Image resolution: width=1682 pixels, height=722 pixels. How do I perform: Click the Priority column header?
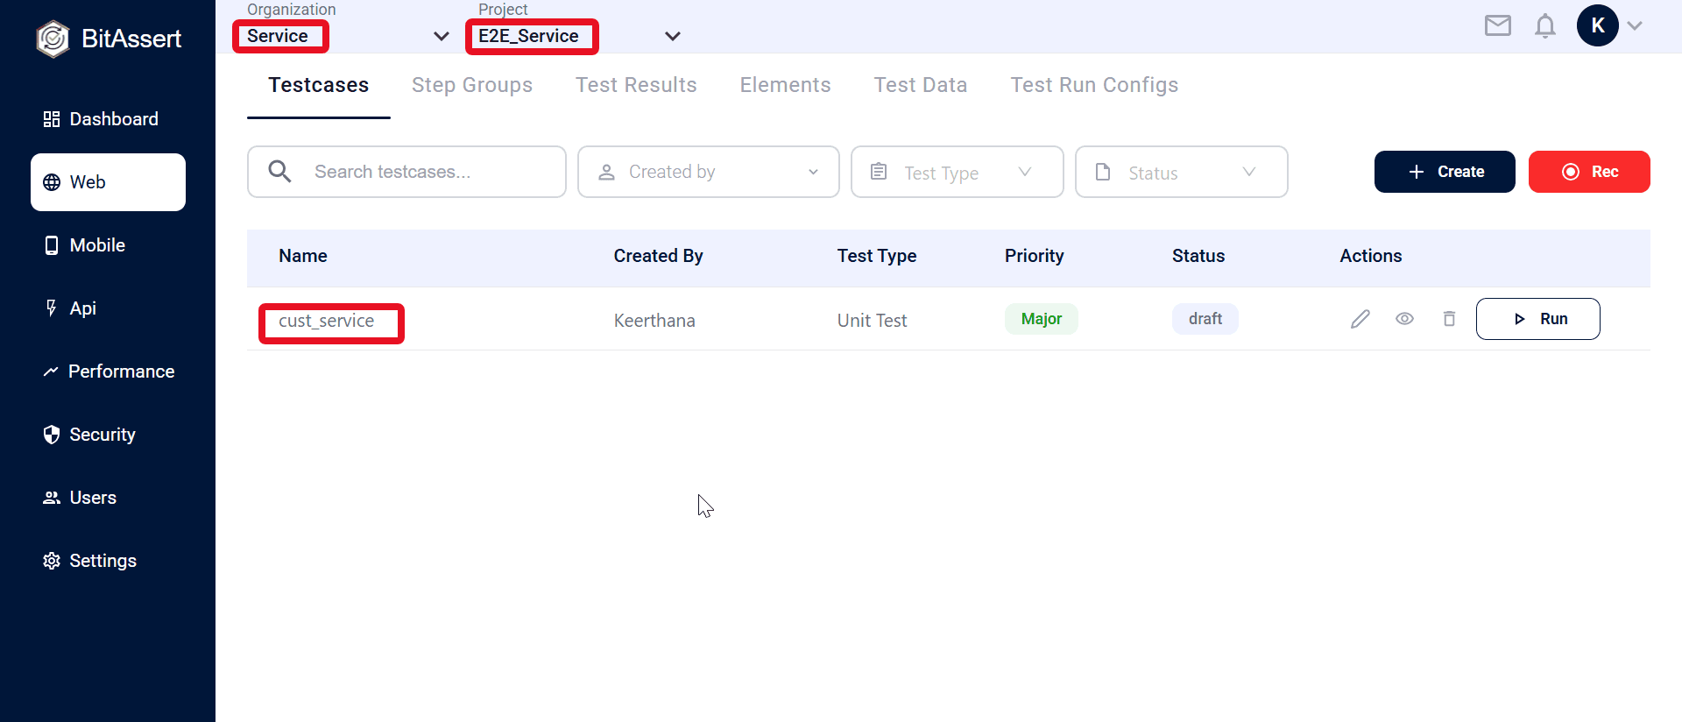point(1035,256)
